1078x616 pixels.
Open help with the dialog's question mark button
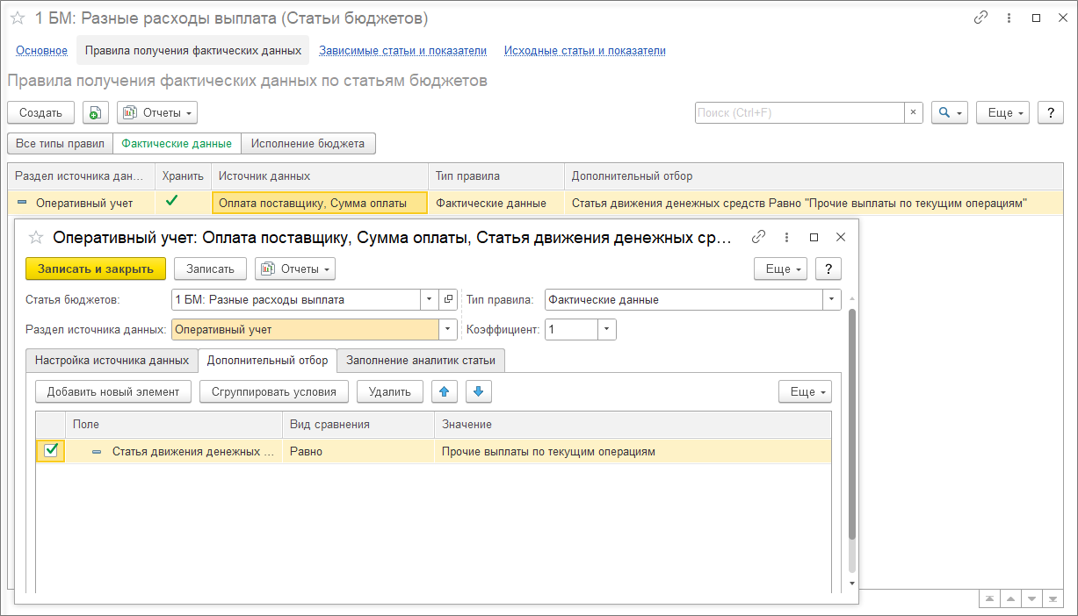point(828,269)
